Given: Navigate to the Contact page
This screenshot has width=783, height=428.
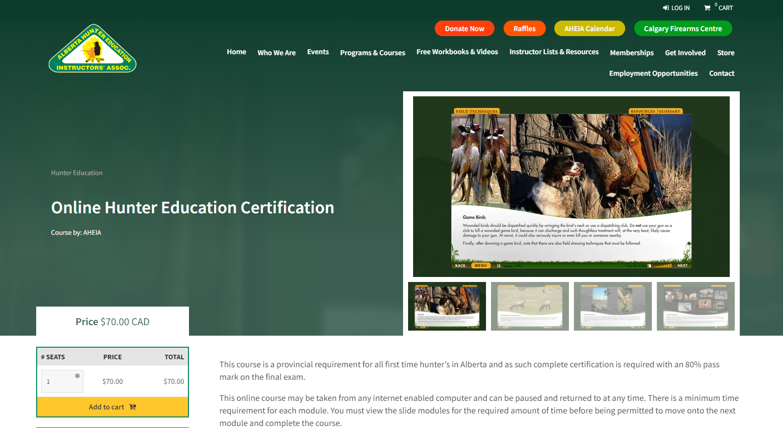Looking at the screenshot, I should click(x=721, y=73).
